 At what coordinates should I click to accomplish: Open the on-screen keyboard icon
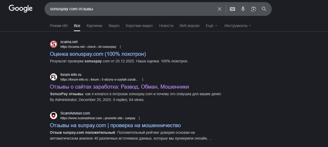[x=232, y=9]
